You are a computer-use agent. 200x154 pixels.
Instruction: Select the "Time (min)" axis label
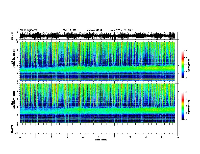pyautogui.click(x=101, y=140)
